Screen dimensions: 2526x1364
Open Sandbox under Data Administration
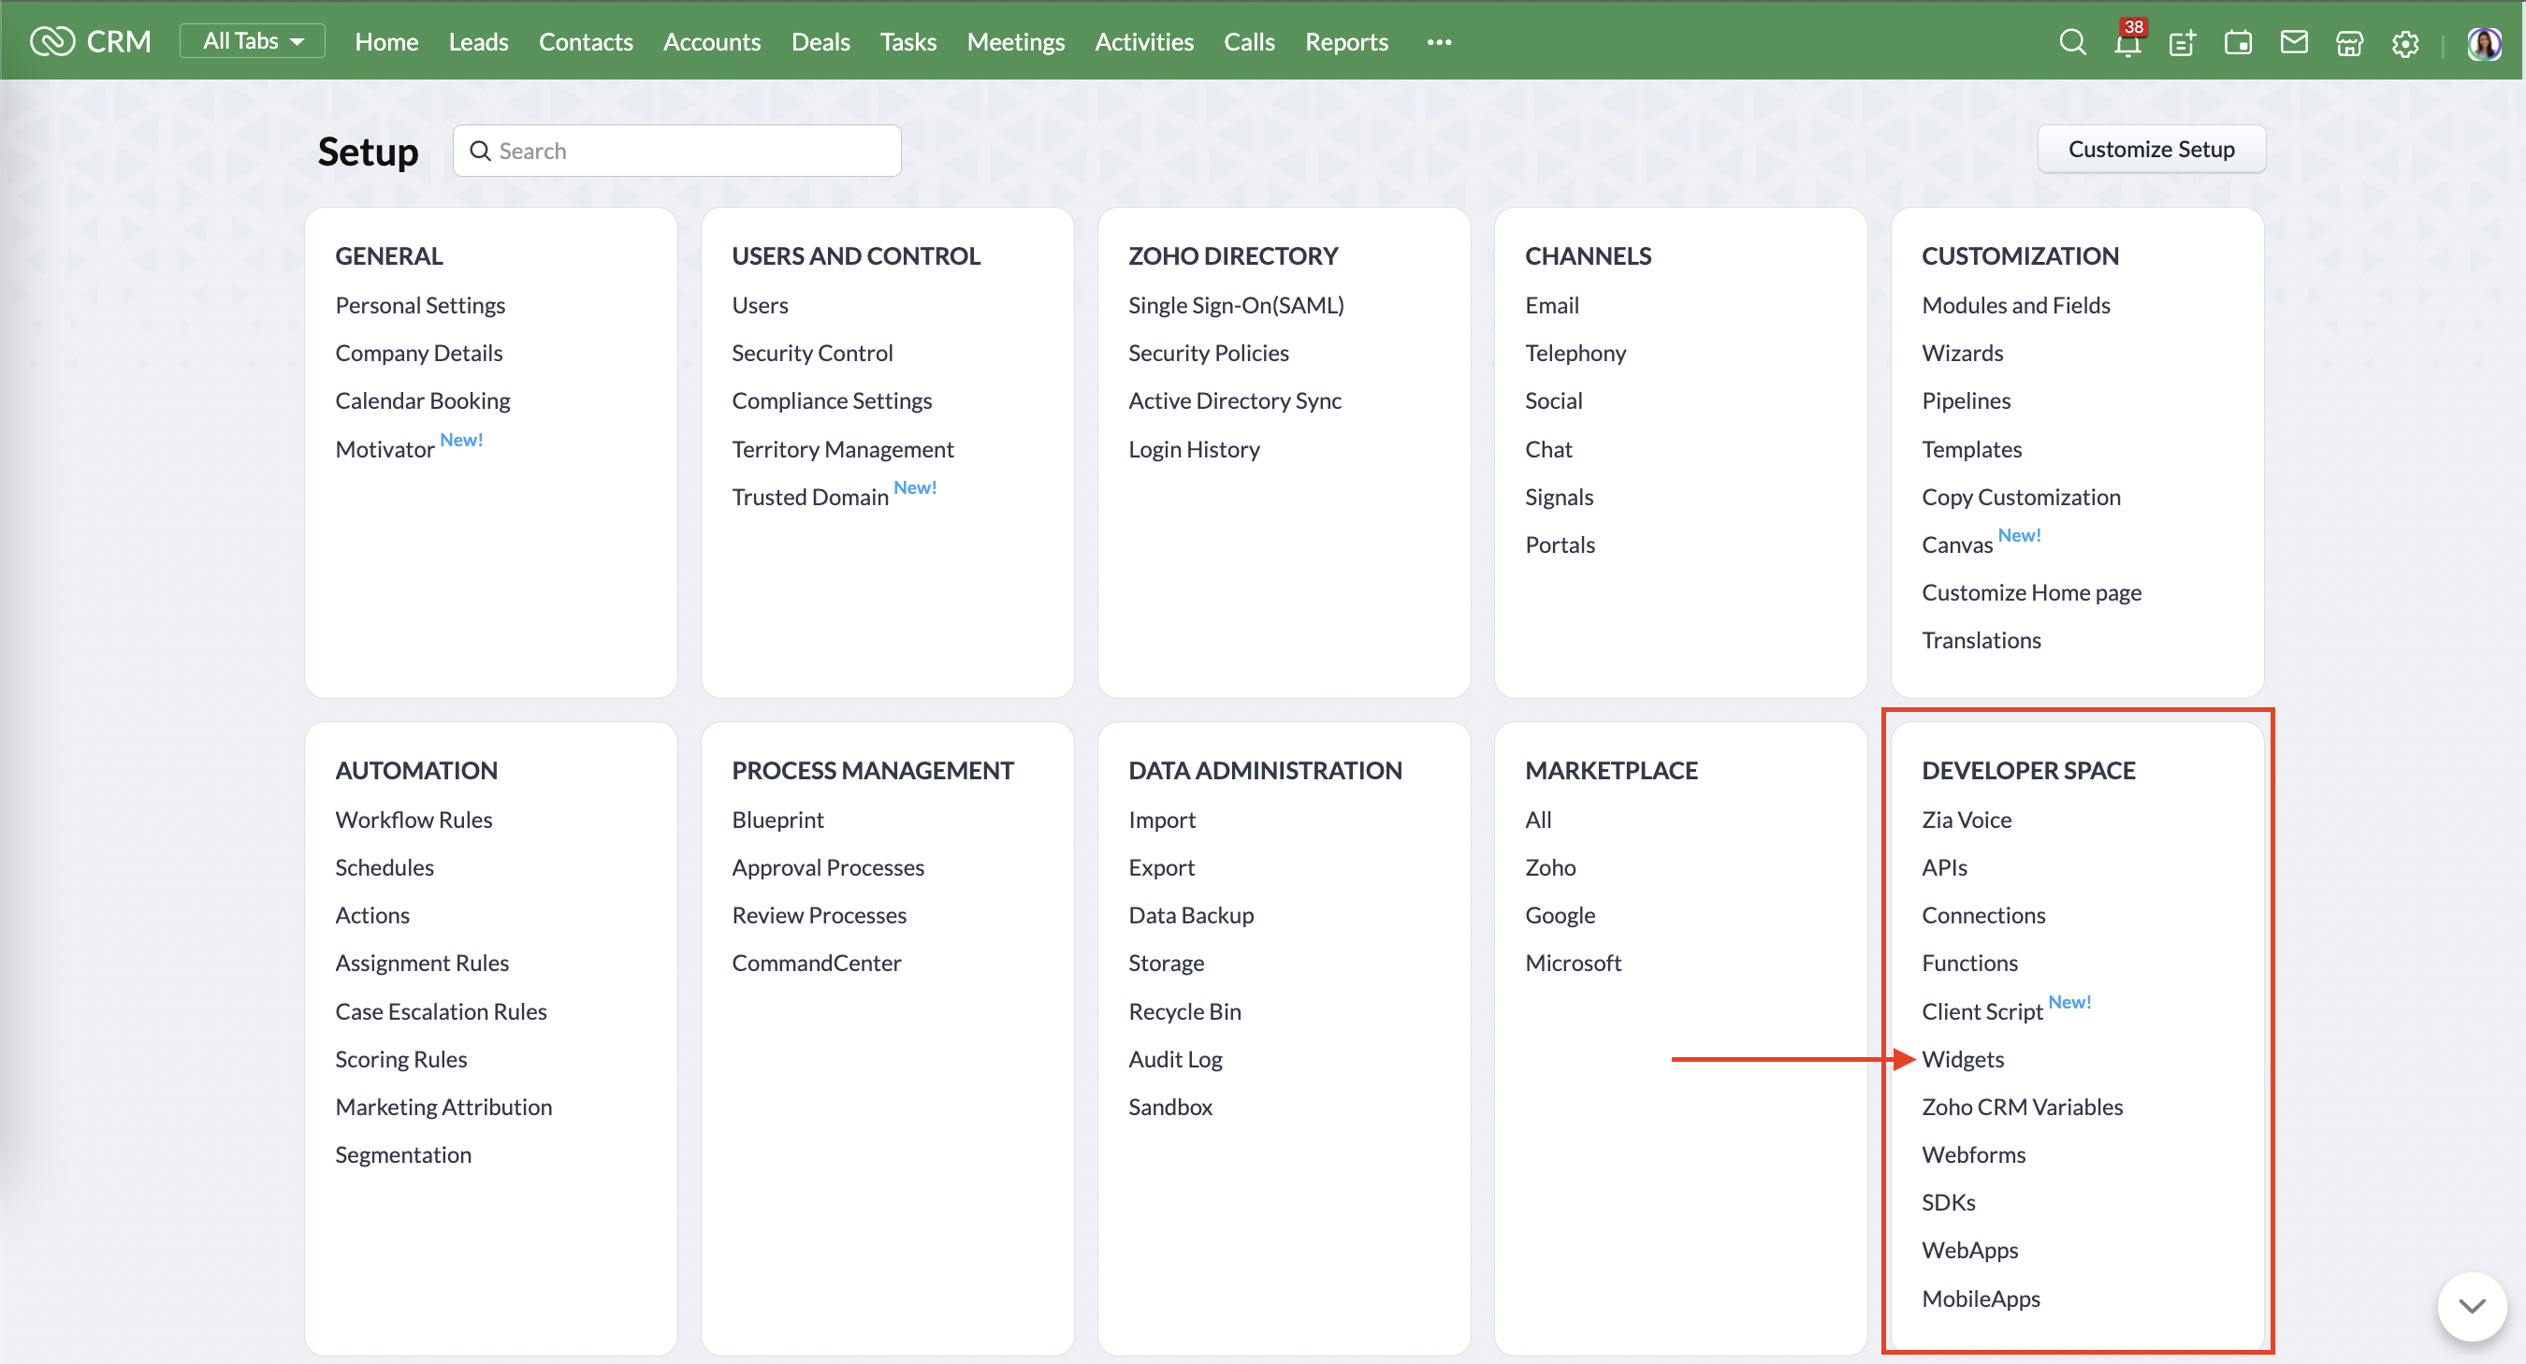point(1169,1107)
